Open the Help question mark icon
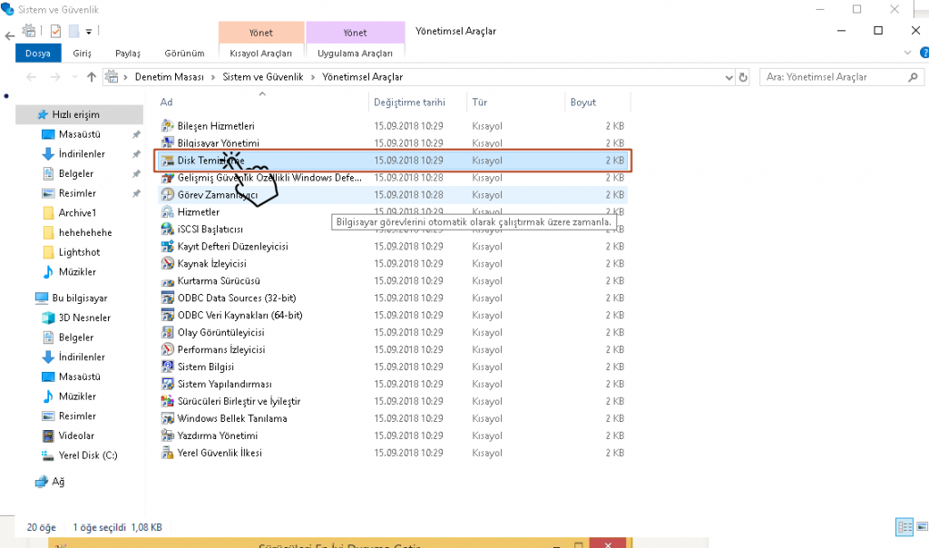Viewport: 929px width, 548px height. [924, 53]
